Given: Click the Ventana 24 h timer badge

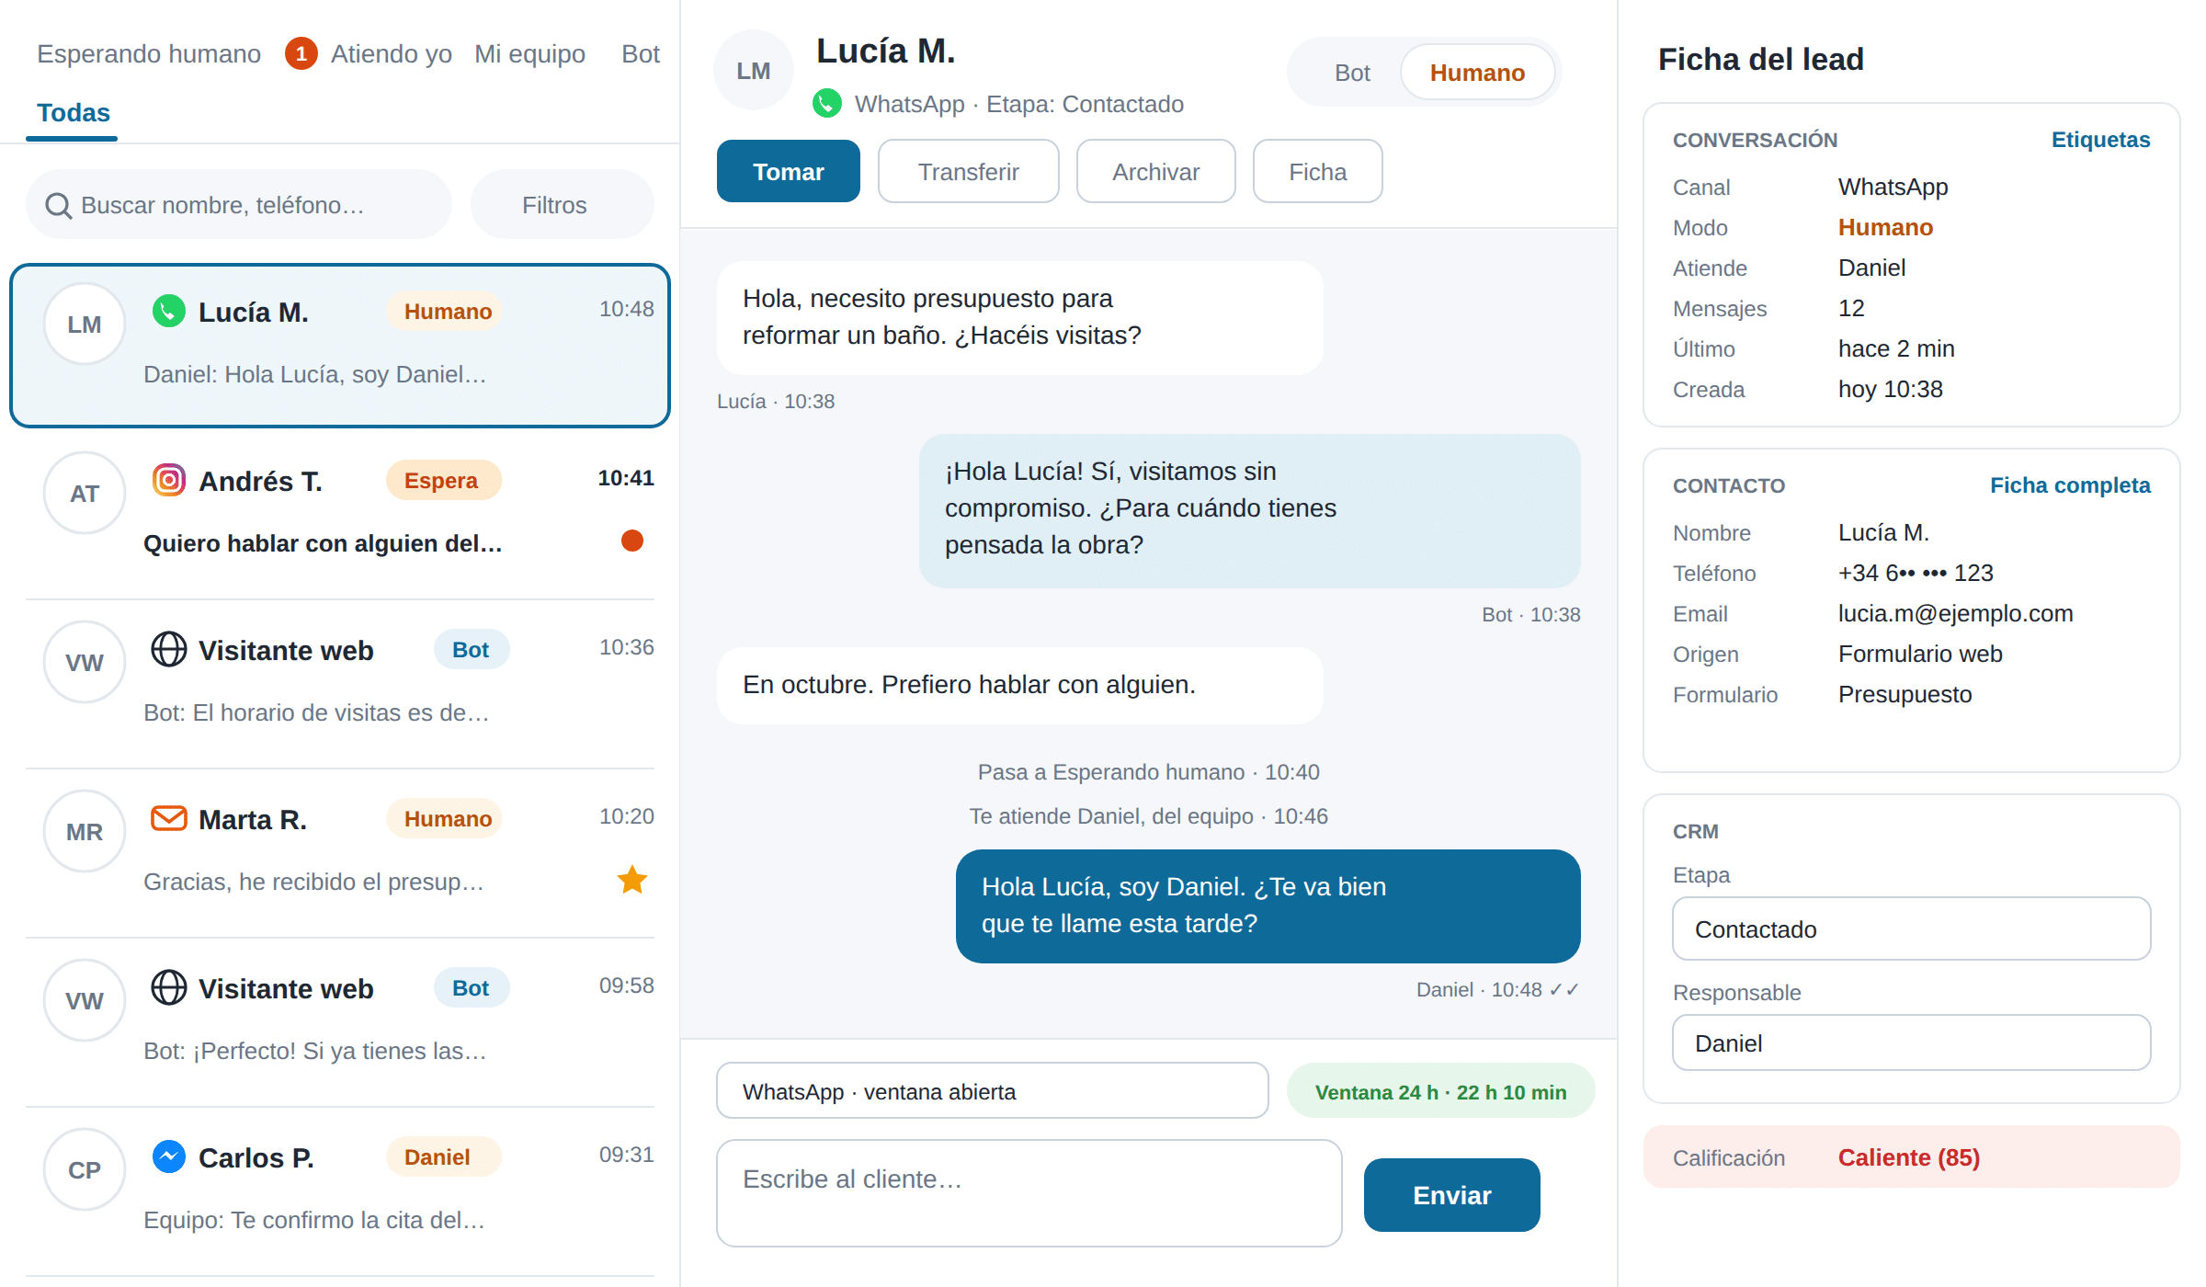Looking at the screenshot, I should tap(1440, 1091).
